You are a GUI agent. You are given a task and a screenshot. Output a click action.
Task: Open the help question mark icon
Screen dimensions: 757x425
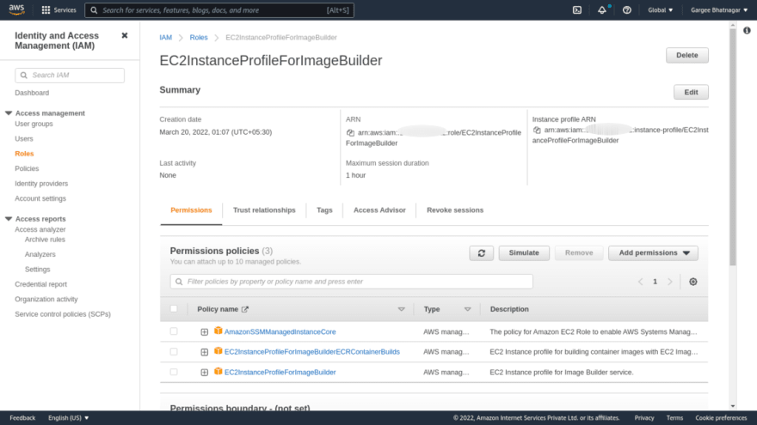626,10
